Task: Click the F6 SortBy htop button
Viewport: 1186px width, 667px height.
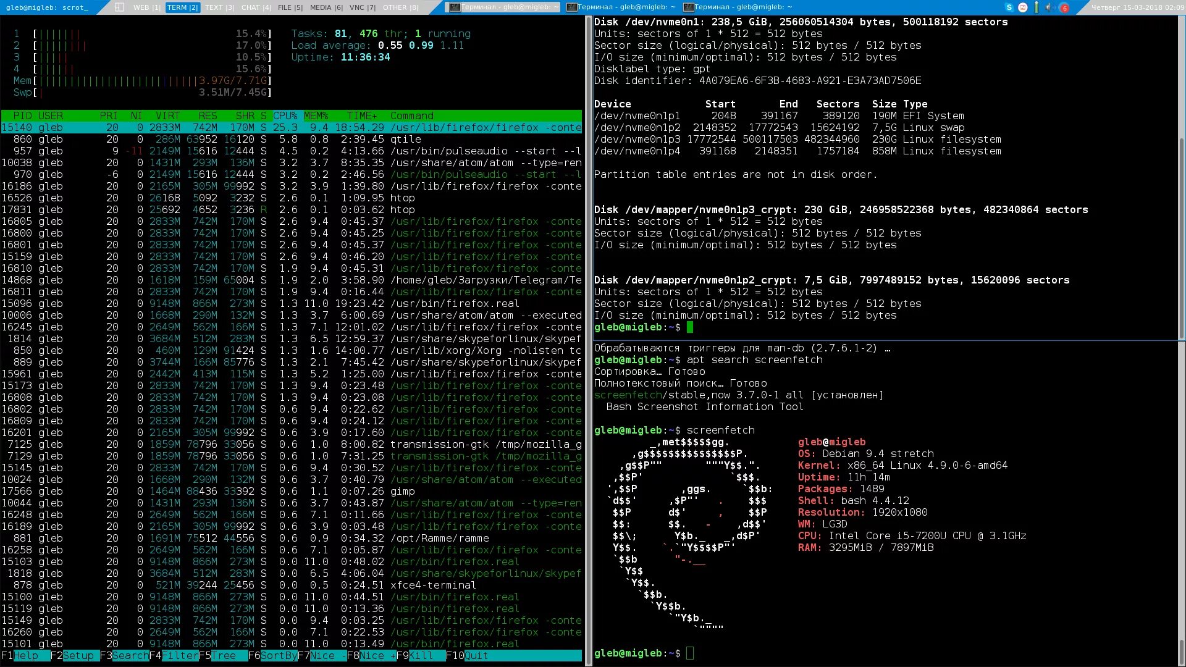Action: coord(276,656)
